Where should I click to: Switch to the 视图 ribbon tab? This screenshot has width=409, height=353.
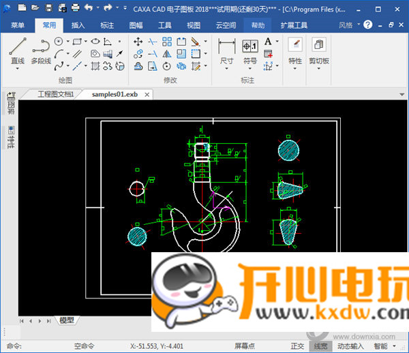pyautogui.click(x=194, y=25)
